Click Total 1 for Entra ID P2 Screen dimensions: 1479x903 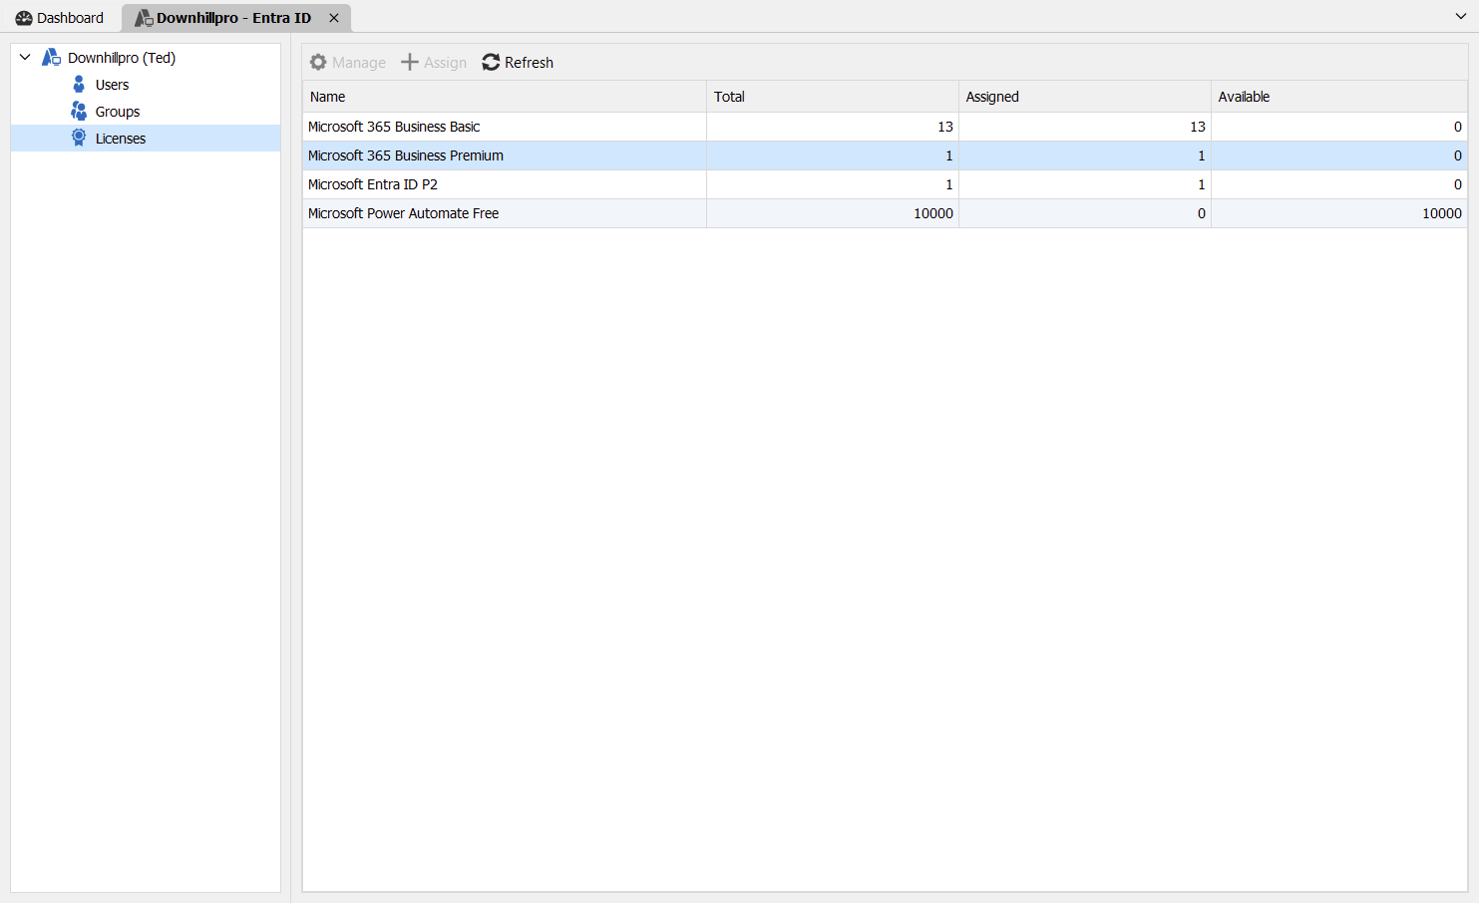click(949, 184)
